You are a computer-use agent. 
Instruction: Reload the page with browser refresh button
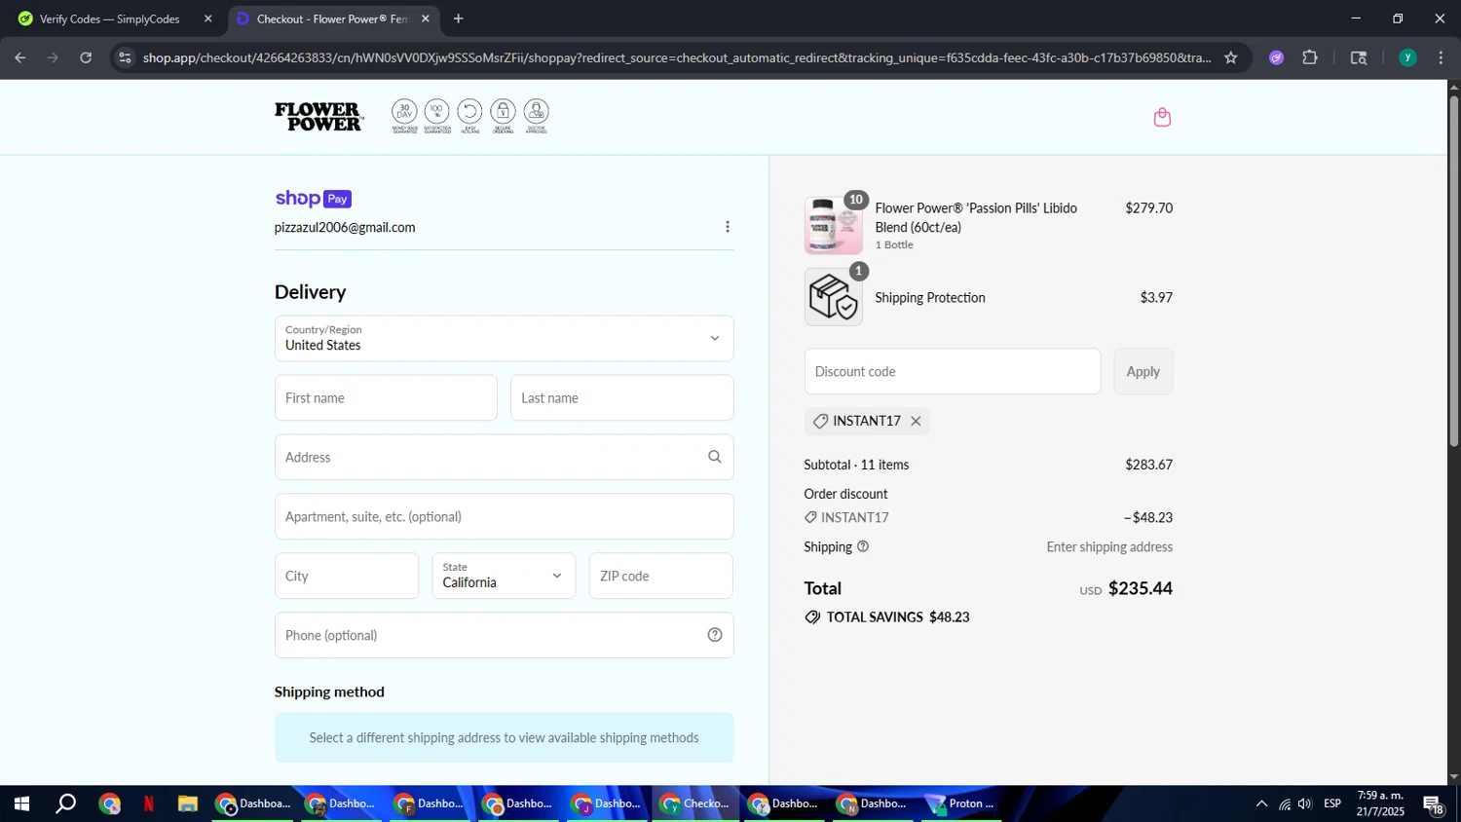click(86, 57)
